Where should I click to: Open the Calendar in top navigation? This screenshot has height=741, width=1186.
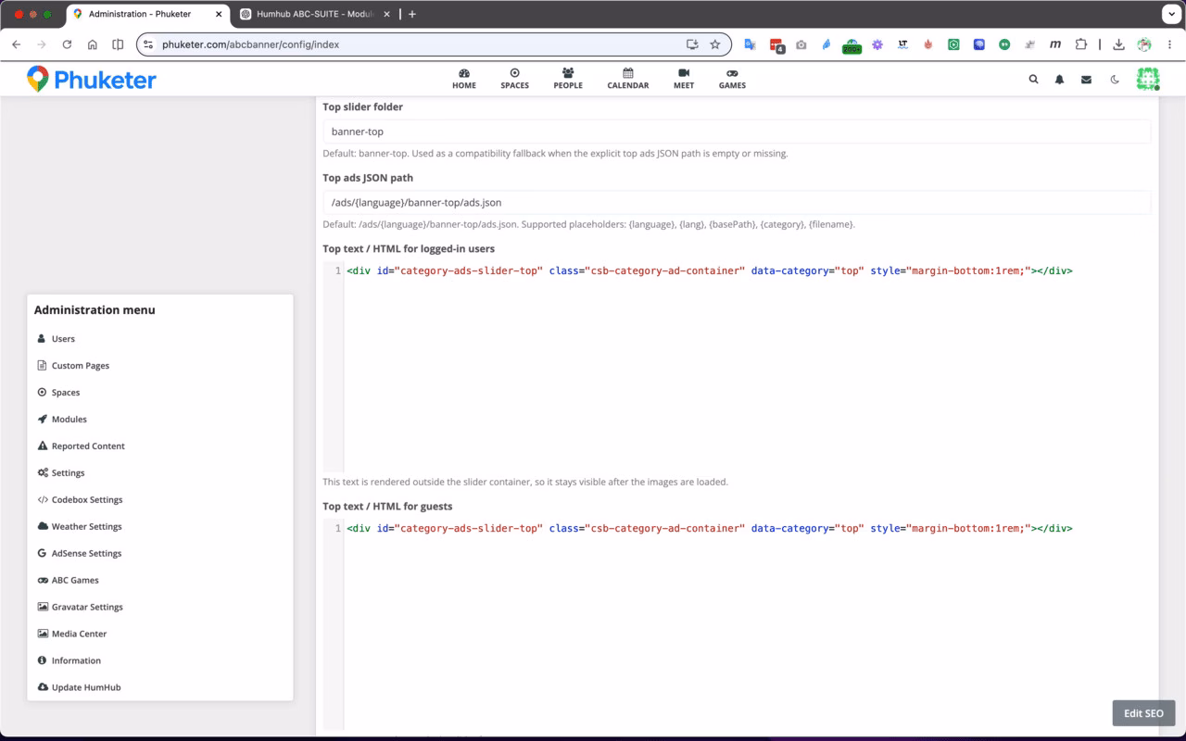coord(628,79)
